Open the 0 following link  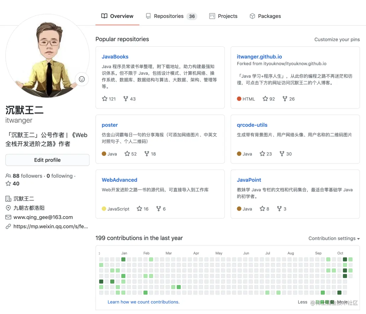pos(60,176)
